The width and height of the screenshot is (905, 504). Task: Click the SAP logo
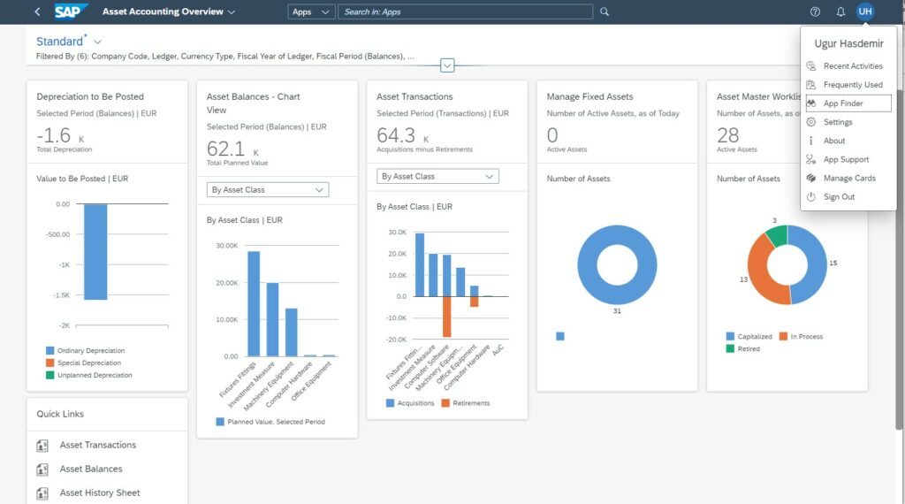click(71, 11)
